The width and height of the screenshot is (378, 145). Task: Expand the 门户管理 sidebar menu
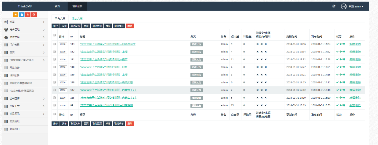pos(24,44)
